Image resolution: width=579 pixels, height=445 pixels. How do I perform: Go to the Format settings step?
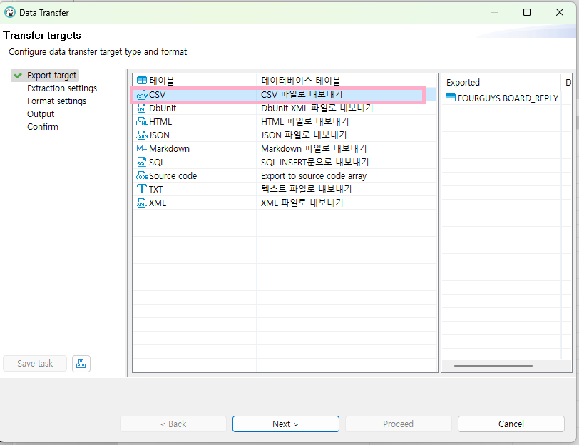[56, 101]
